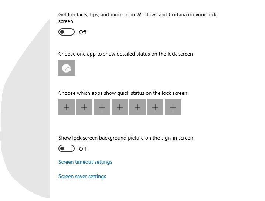The image size is (265, 201).
Task: Open Screen timeout settings
Action: pos(85,162)
